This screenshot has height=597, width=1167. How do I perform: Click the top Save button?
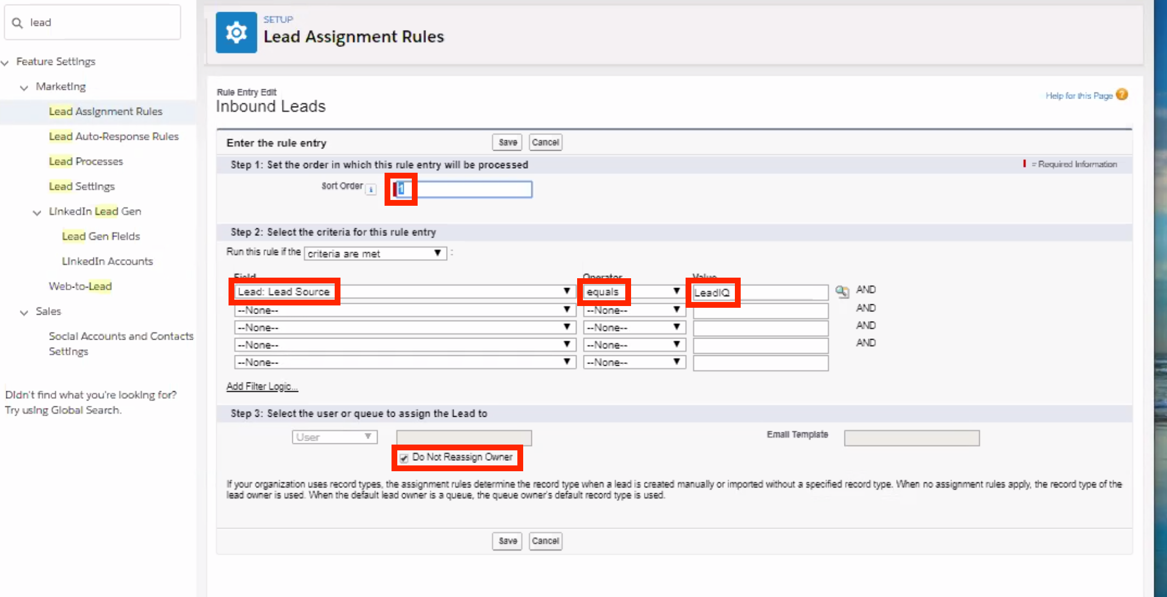point(507,142)
